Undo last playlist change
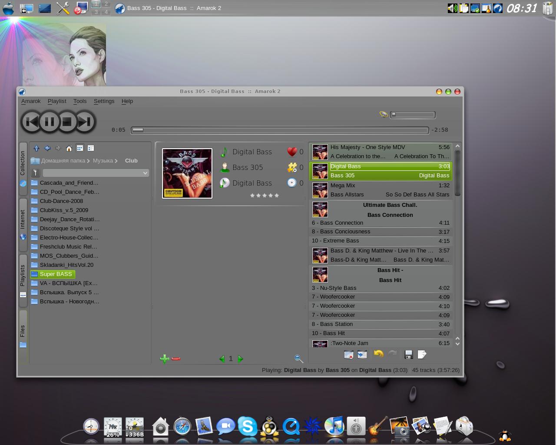 378,354
